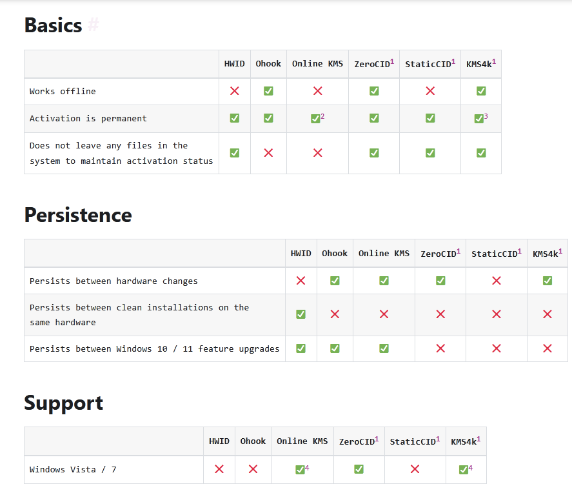Click green check for ZeroCID Windows Vista / 7
Image resolution: width=572 pixels, height=484 pixels.
click(359, 469)
